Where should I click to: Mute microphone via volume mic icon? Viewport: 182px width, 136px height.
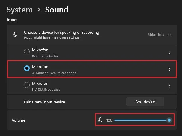100,120
